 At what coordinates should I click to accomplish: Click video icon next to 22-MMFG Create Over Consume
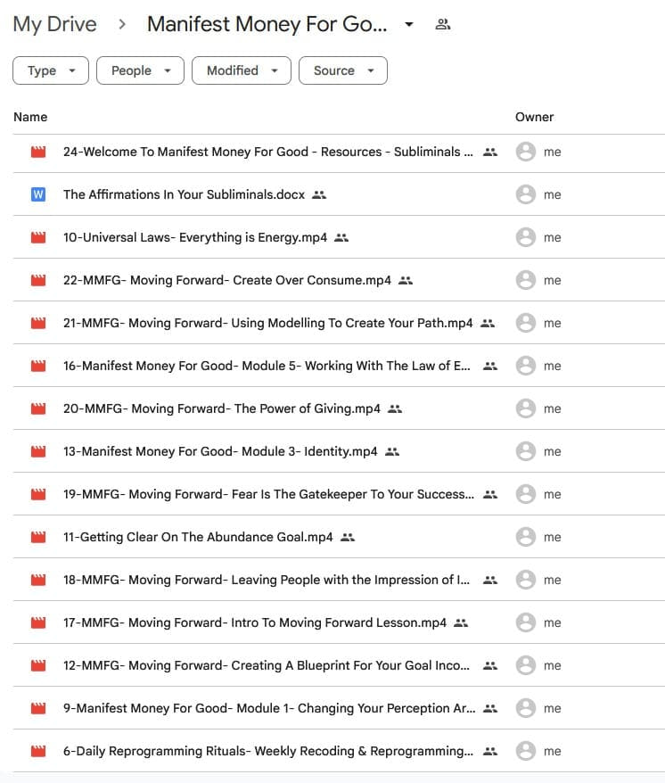pyautogui.click(x=37, y=280)
